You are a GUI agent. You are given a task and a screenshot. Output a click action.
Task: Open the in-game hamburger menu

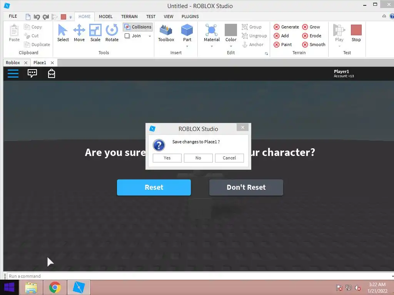[13, 73]
